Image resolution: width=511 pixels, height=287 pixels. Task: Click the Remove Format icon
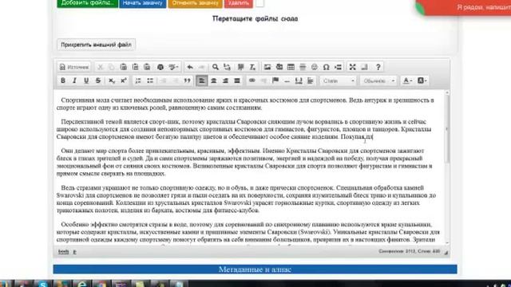252,67
